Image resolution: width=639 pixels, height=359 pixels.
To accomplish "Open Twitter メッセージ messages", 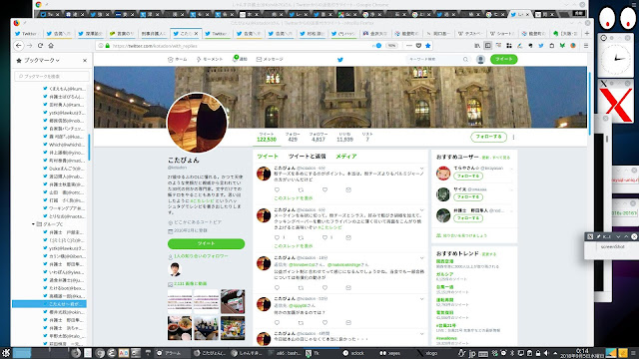I will tap(270, 60).
